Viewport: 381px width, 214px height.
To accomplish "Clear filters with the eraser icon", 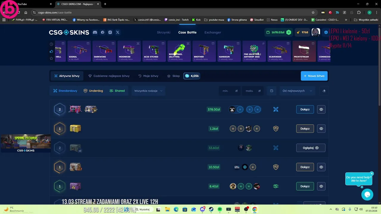I will tap(324, 91).
